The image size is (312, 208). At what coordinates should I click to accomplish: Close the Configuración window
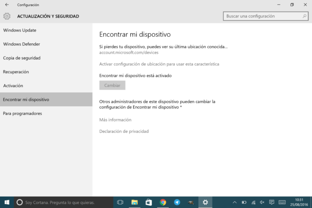point(305,5)
